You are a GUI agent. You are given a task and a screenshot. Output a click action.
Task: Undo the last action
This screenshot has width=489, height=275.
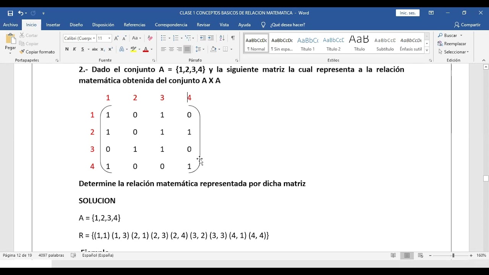(20, 13)
